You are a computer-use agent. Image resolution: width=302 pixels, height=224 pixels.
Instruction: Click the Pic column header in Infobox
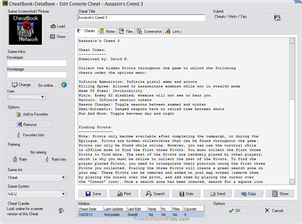pos(166,209)
